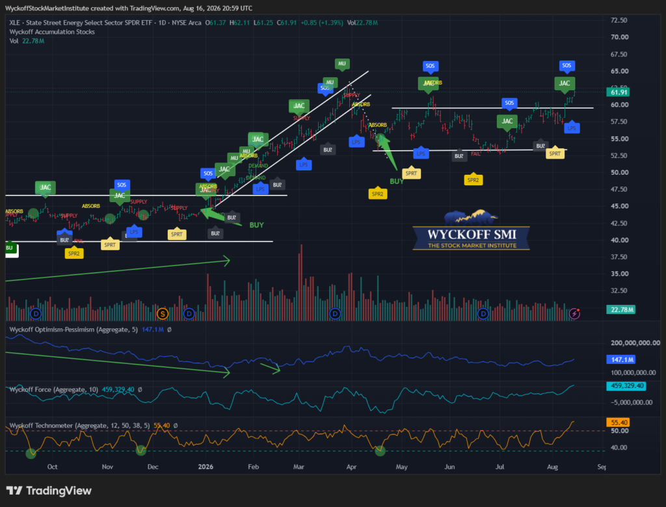Select the blue SOS label in November

point(122,185)
